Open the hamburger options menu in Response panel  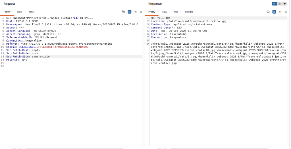(286, 12)
